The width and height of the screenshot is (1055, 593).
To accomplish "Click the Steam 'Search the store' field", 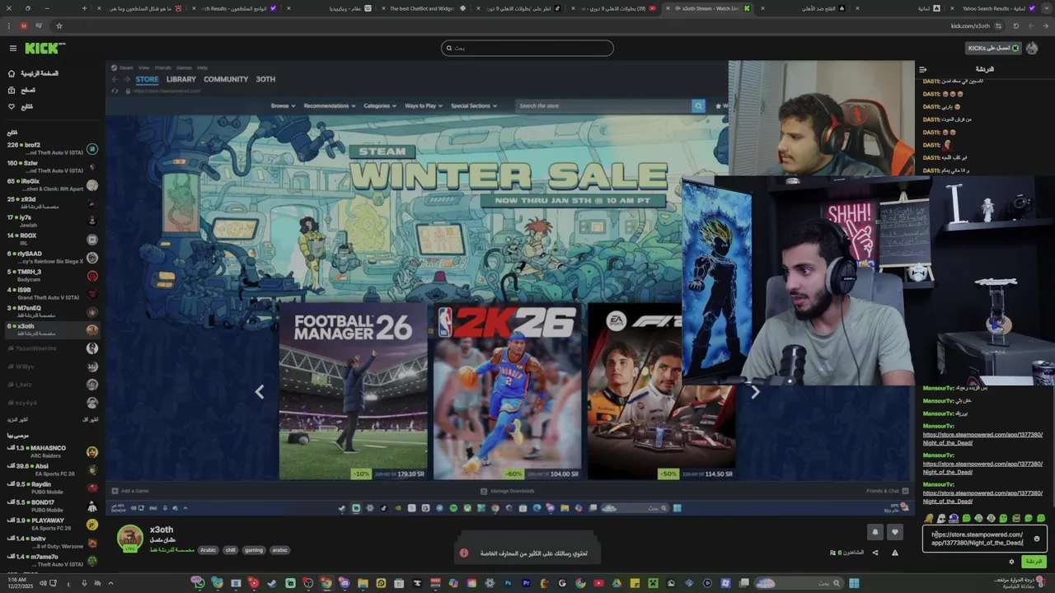I will point(603,106).
